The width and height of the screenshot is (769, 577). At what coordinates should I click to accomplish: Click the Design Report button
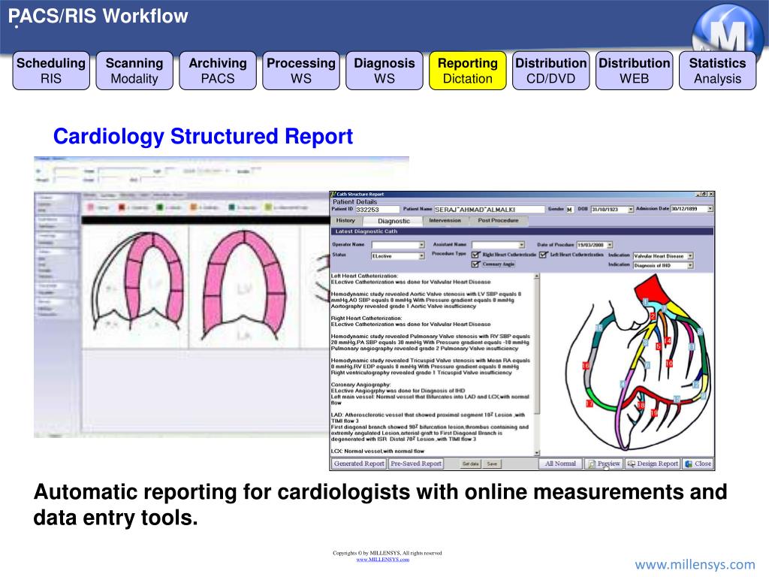point(653,464)
